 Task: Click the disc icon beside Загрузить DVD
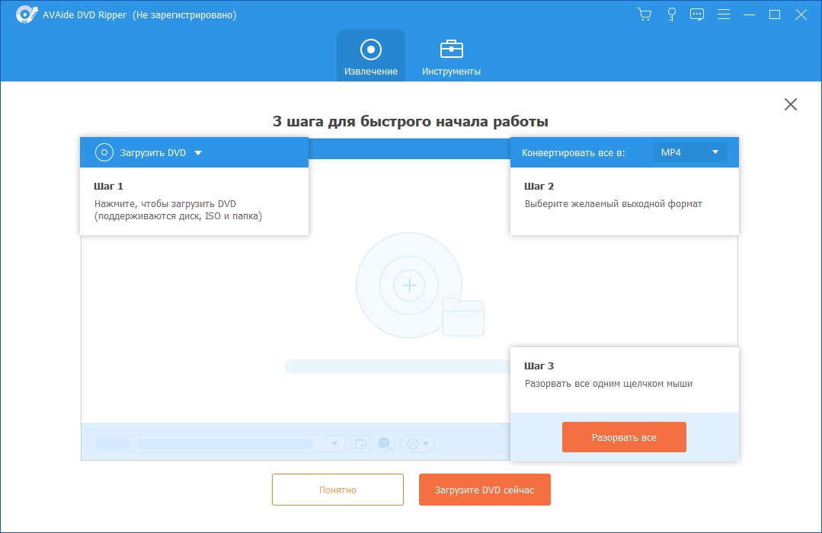pyautogui.click(x=104, y=152)
